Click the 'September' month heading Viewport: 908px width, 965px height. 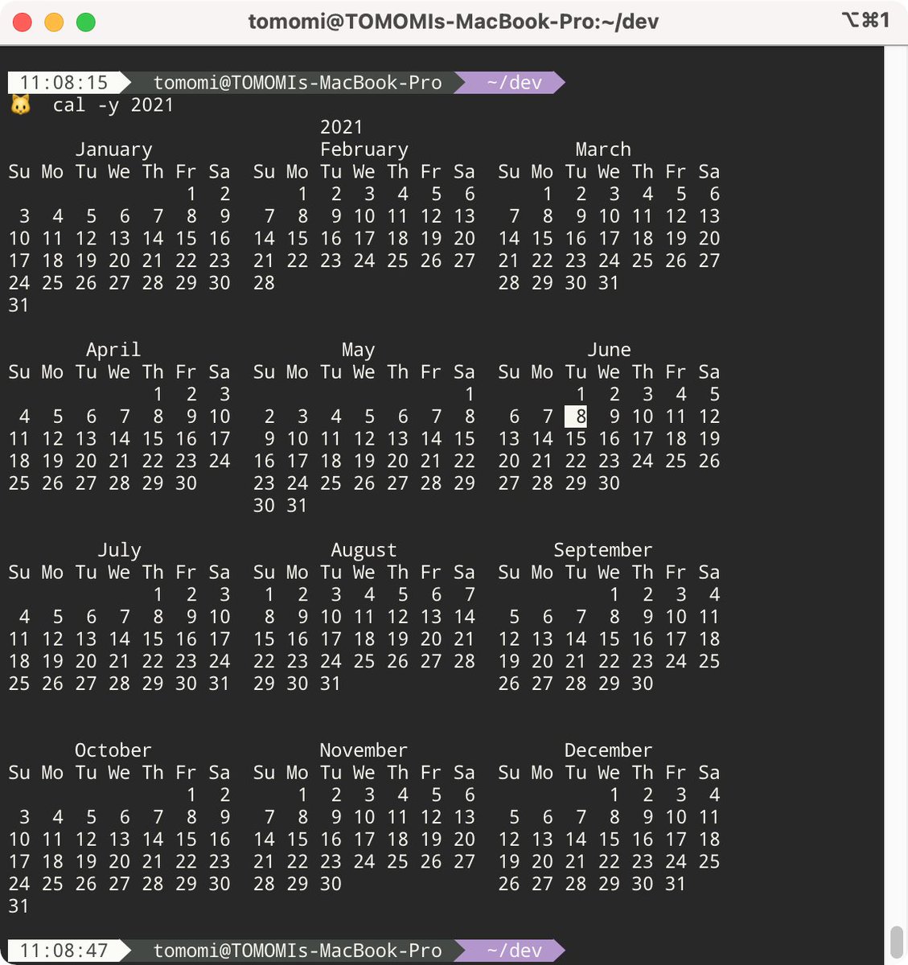point(603,550)
